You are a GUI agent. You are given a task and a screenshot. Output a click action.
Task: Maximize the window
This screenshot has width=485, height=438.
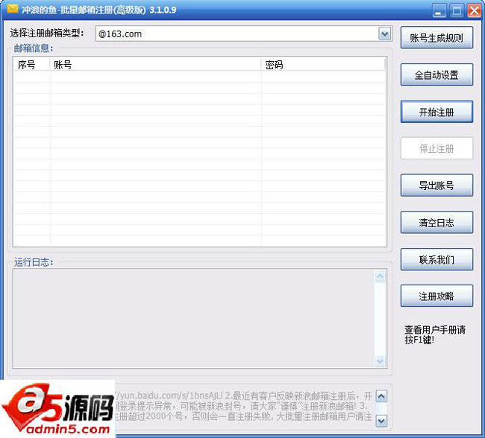(457, 11)
